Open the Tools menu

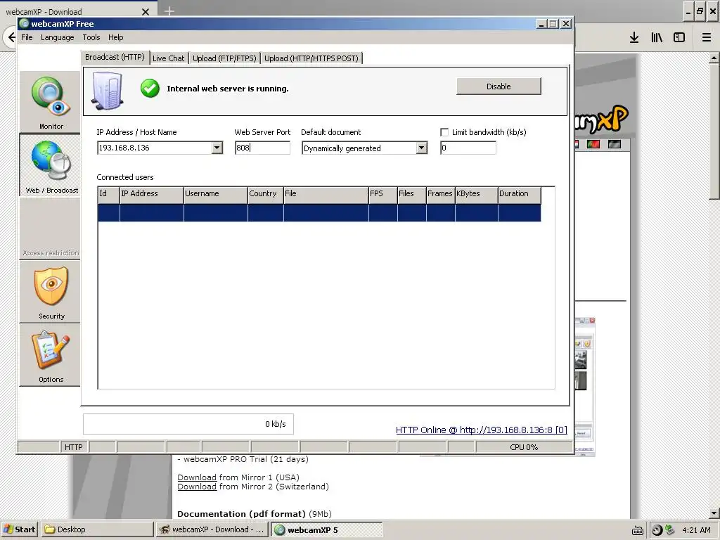click(91, 37)
